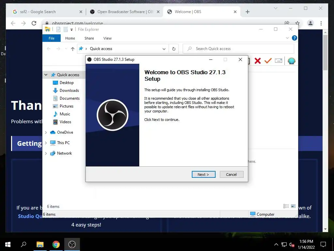The height and width of the screenshot is (251, 334).
Task: Click the Up arrow in File Explorer
Action: pos(73,49)
